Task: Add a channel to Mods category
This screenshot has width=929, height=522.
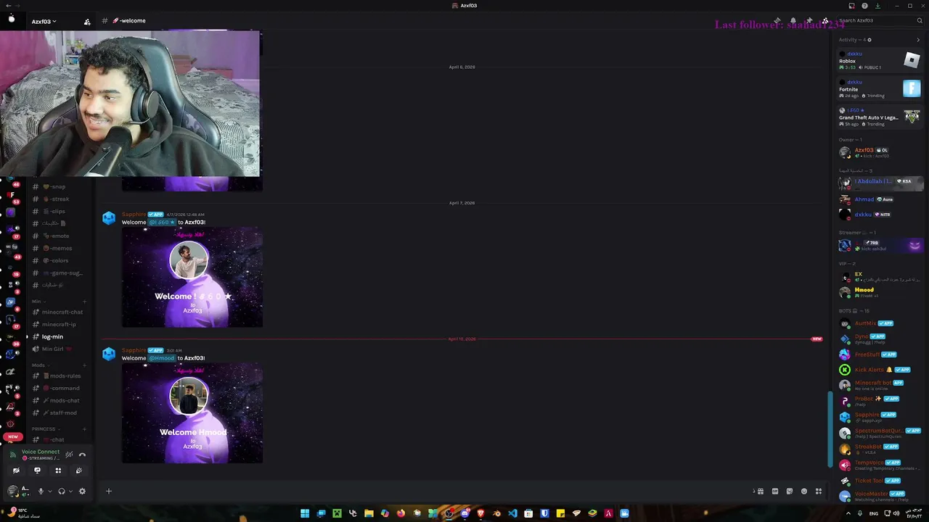Action: tap(84, 365)
